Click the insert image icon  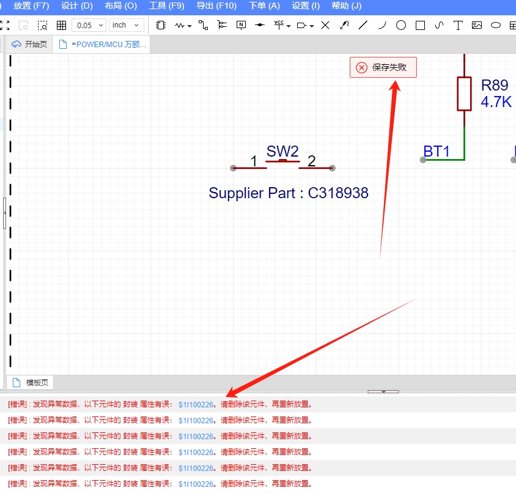[x=477, y=25]
